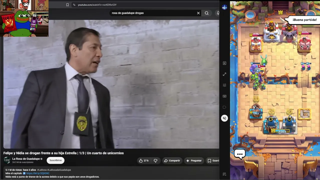The image size is (320, 180).
Task: Dislike the video with thumbs down
Action: (155, 160)
